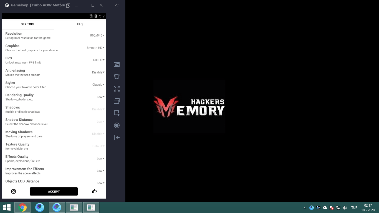Switch the TUR keyboard language indicator
The width and height of the screenshot is (379, 213).
(354, 208)
